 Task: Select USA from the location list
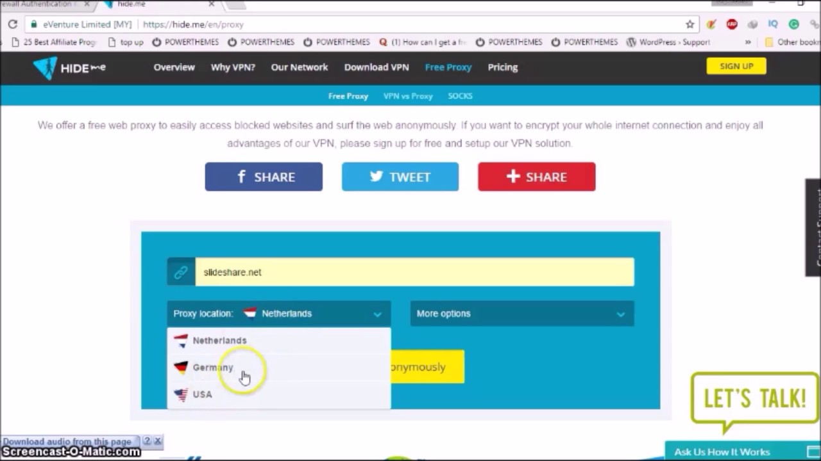pos(278,394)
